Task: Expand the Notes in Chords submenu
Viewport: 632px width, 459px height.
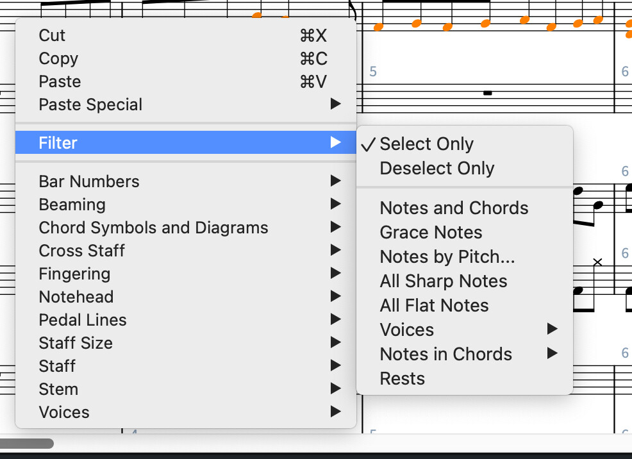Action: (x=445, y=355)
